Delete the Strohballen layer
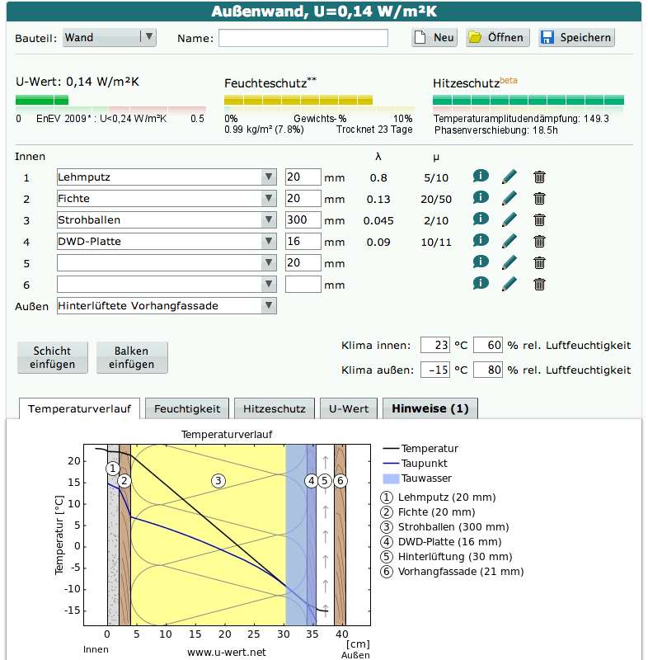648x660 pixels. tap(539, 220)
